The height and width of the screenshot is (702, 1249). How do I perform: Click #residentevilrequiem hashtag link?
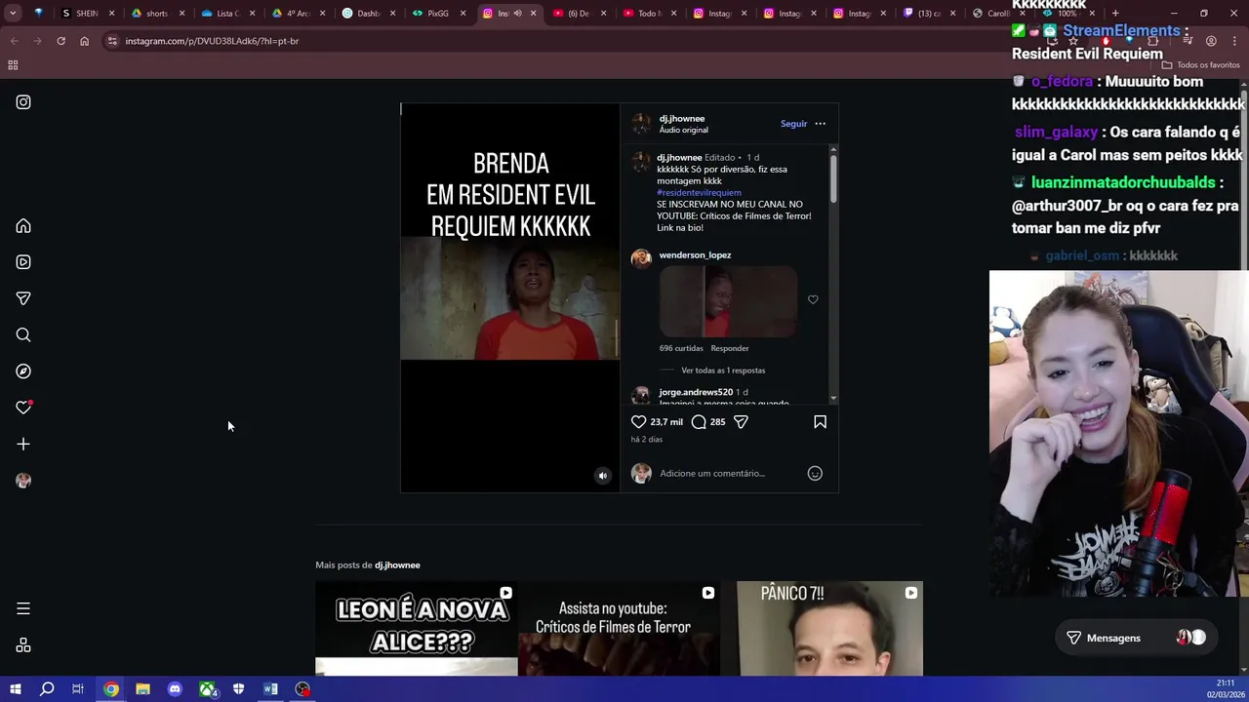tap(699, 193)
